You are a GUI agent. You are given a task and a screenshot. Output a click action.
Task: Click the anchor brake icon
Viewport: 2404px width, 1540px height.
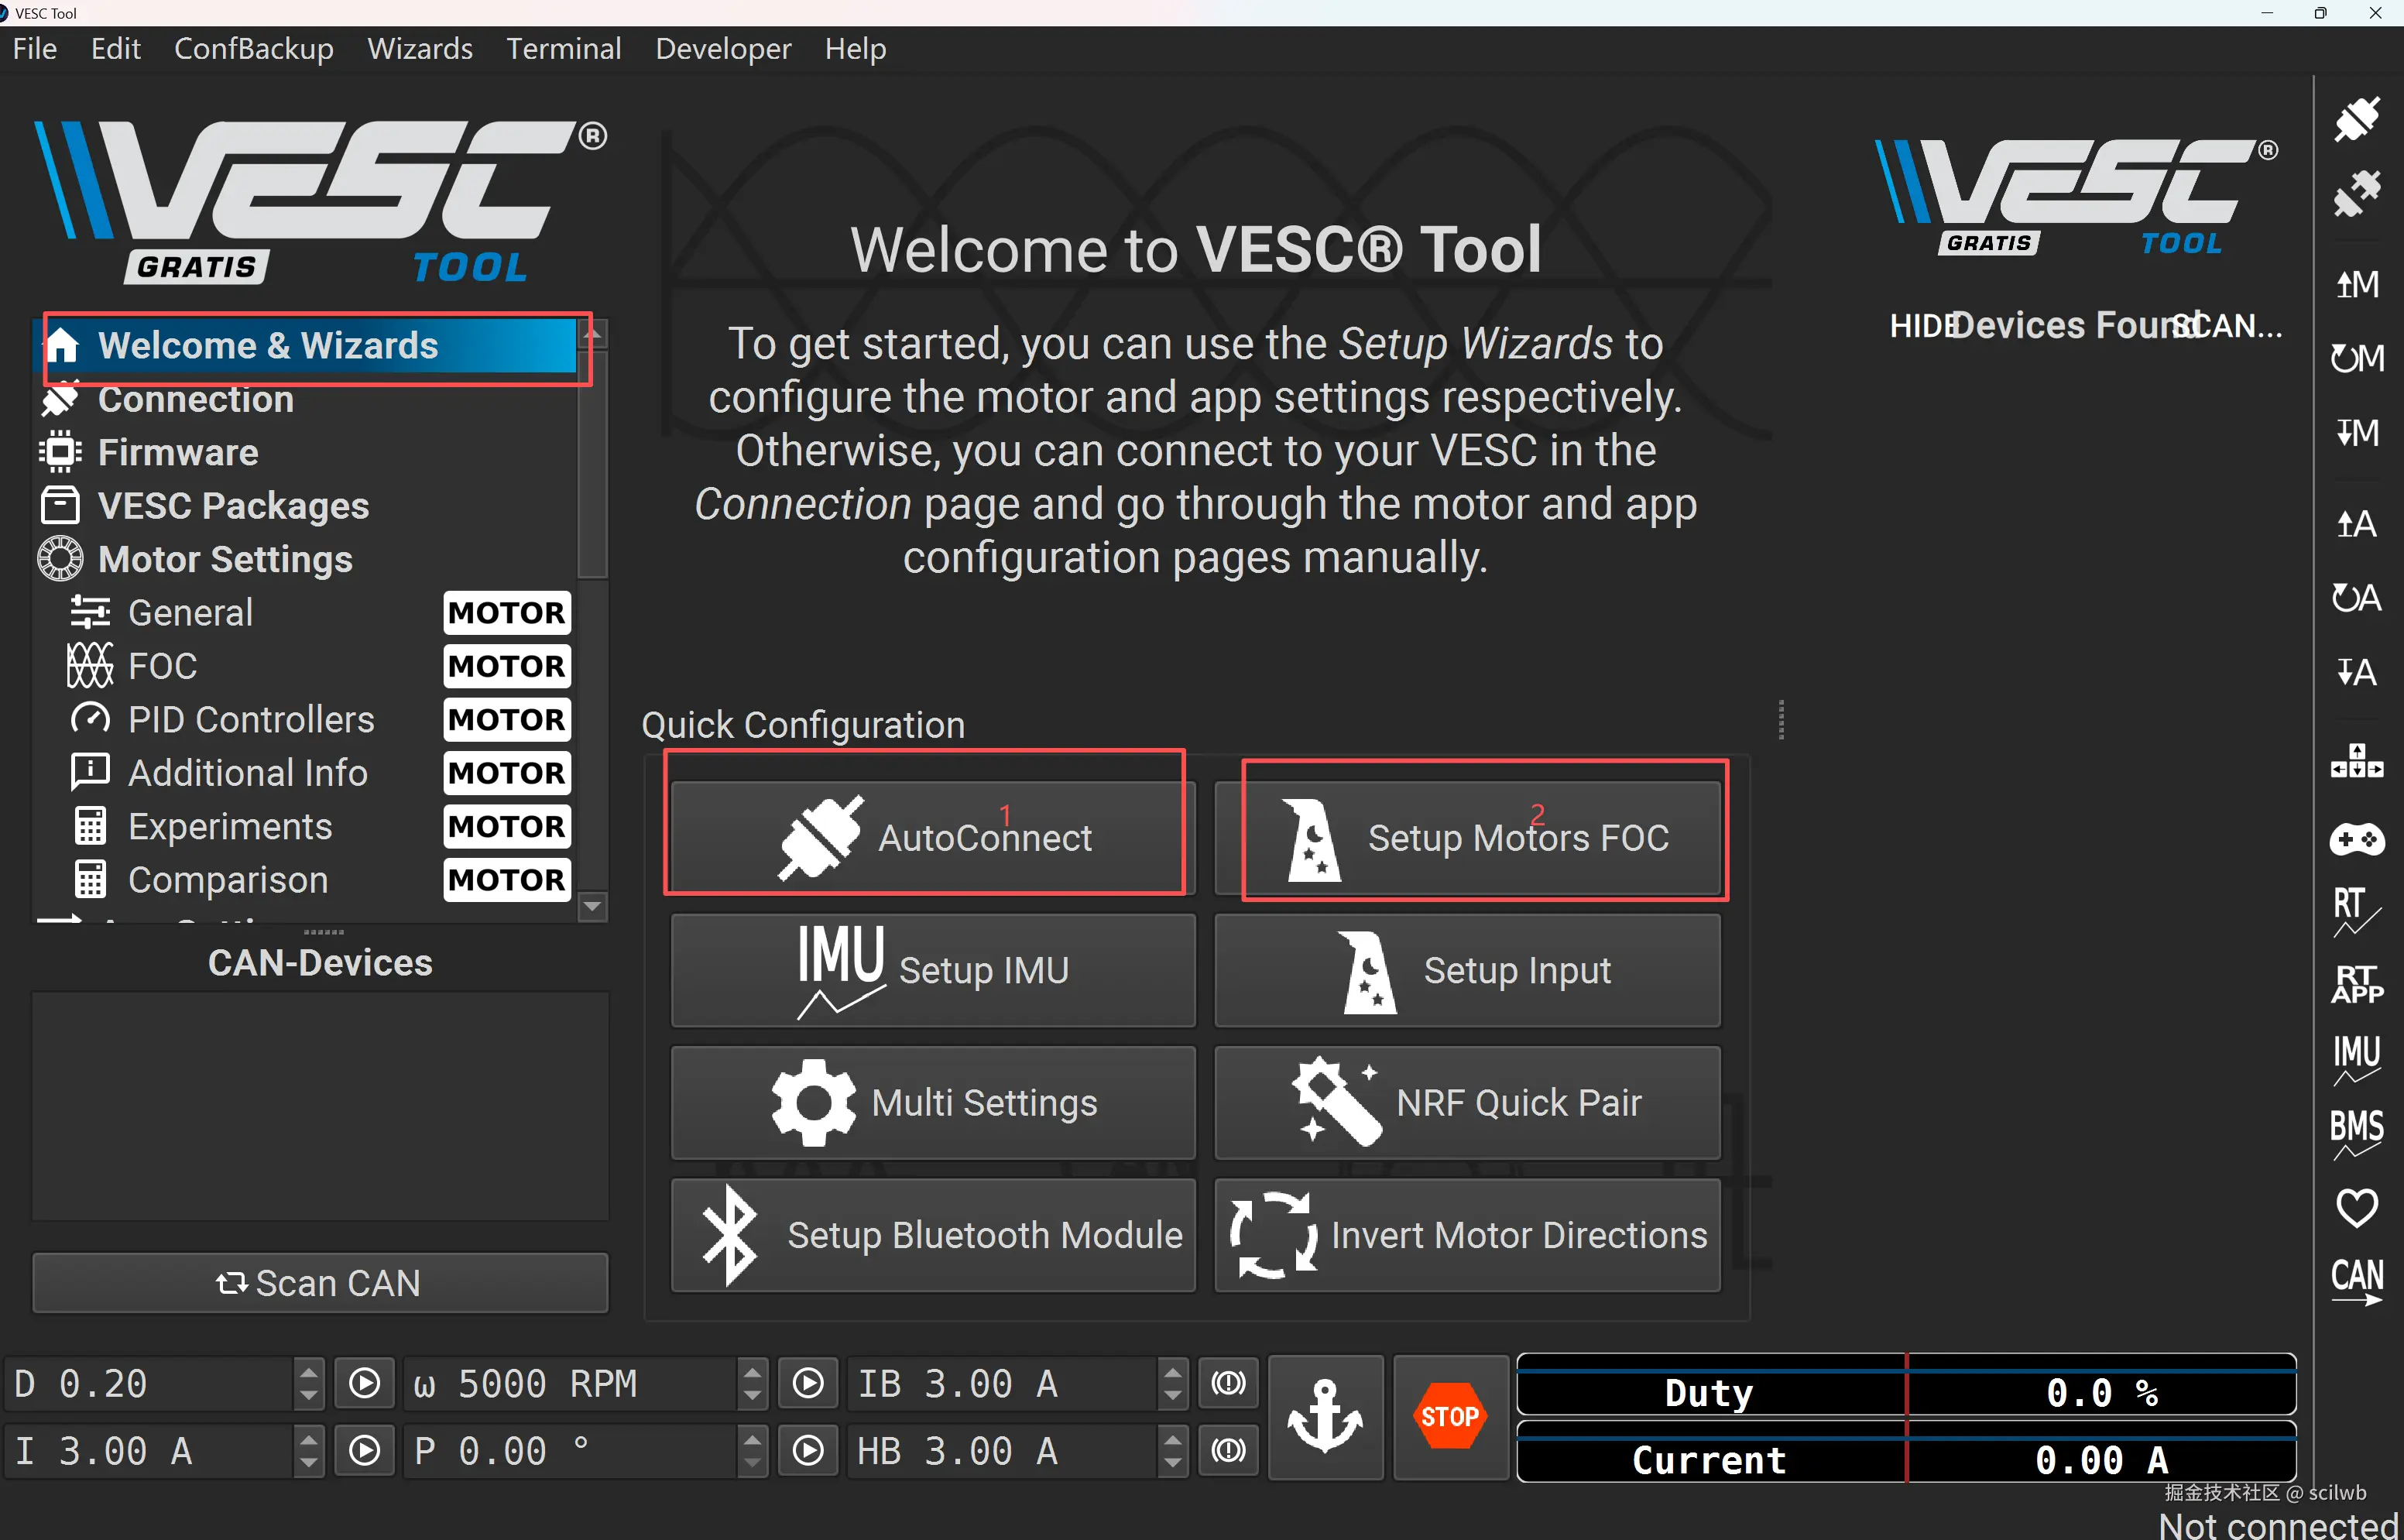pos(1325,1416)
